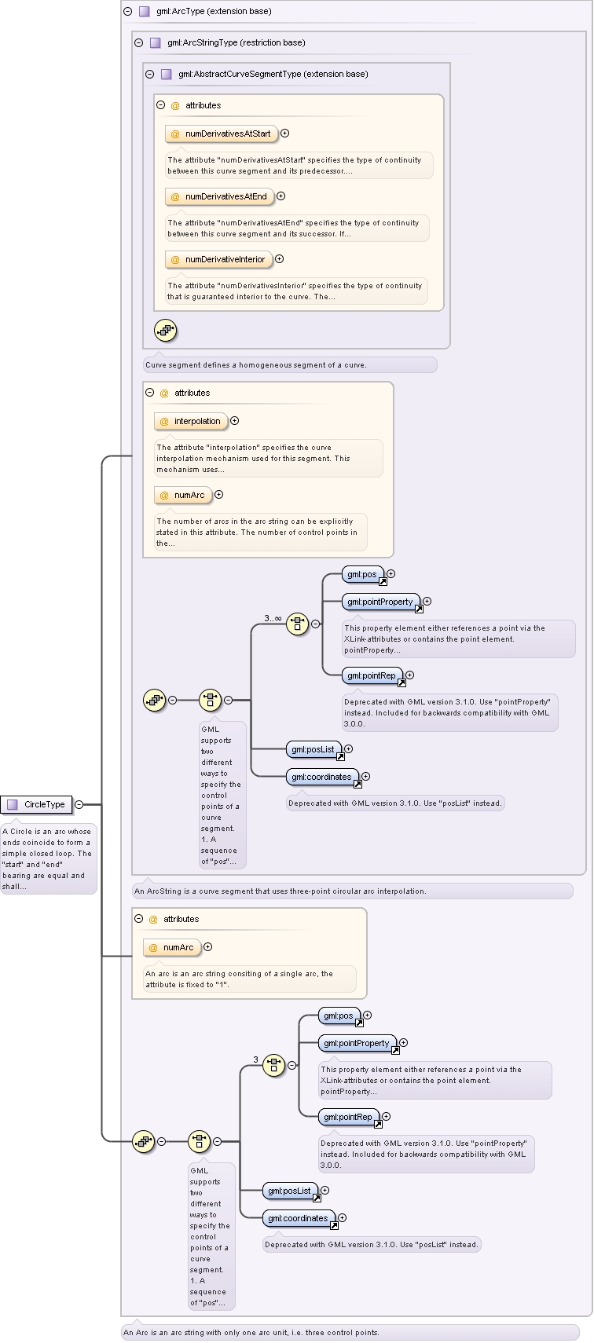Expand numArc attribute fixed to "1"
The height and width of the screenshot is (1343, 594).
207,947
